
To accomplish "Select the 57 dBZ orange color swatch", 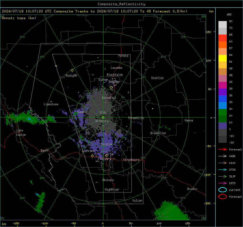I will tap(222, 45).
